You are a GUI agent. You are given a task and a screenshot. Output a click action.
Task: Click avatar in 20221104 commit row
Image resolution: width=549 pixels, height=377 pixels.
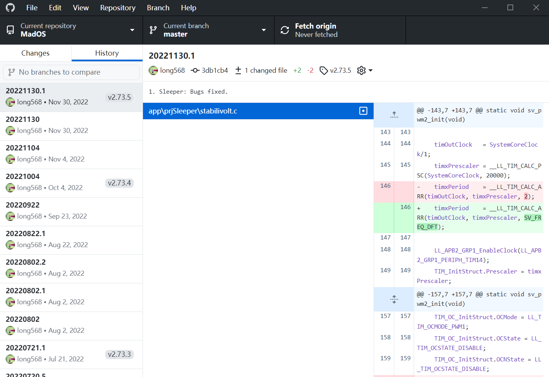coord(10,159)
